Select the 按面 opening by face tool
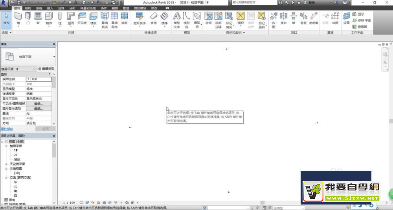 pyautogui.click(x=274, y=20)
